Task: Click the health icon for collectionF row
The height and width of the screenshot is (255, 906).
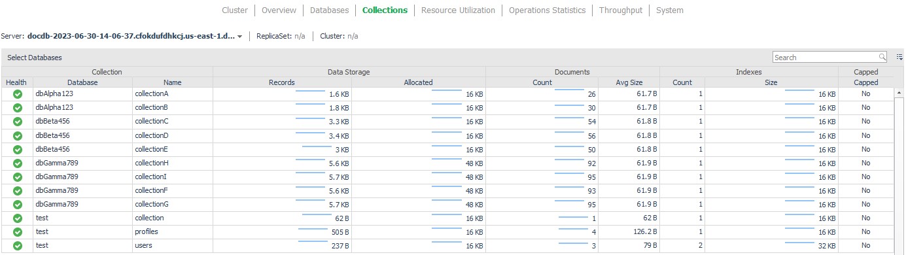Action: (18, 190)
